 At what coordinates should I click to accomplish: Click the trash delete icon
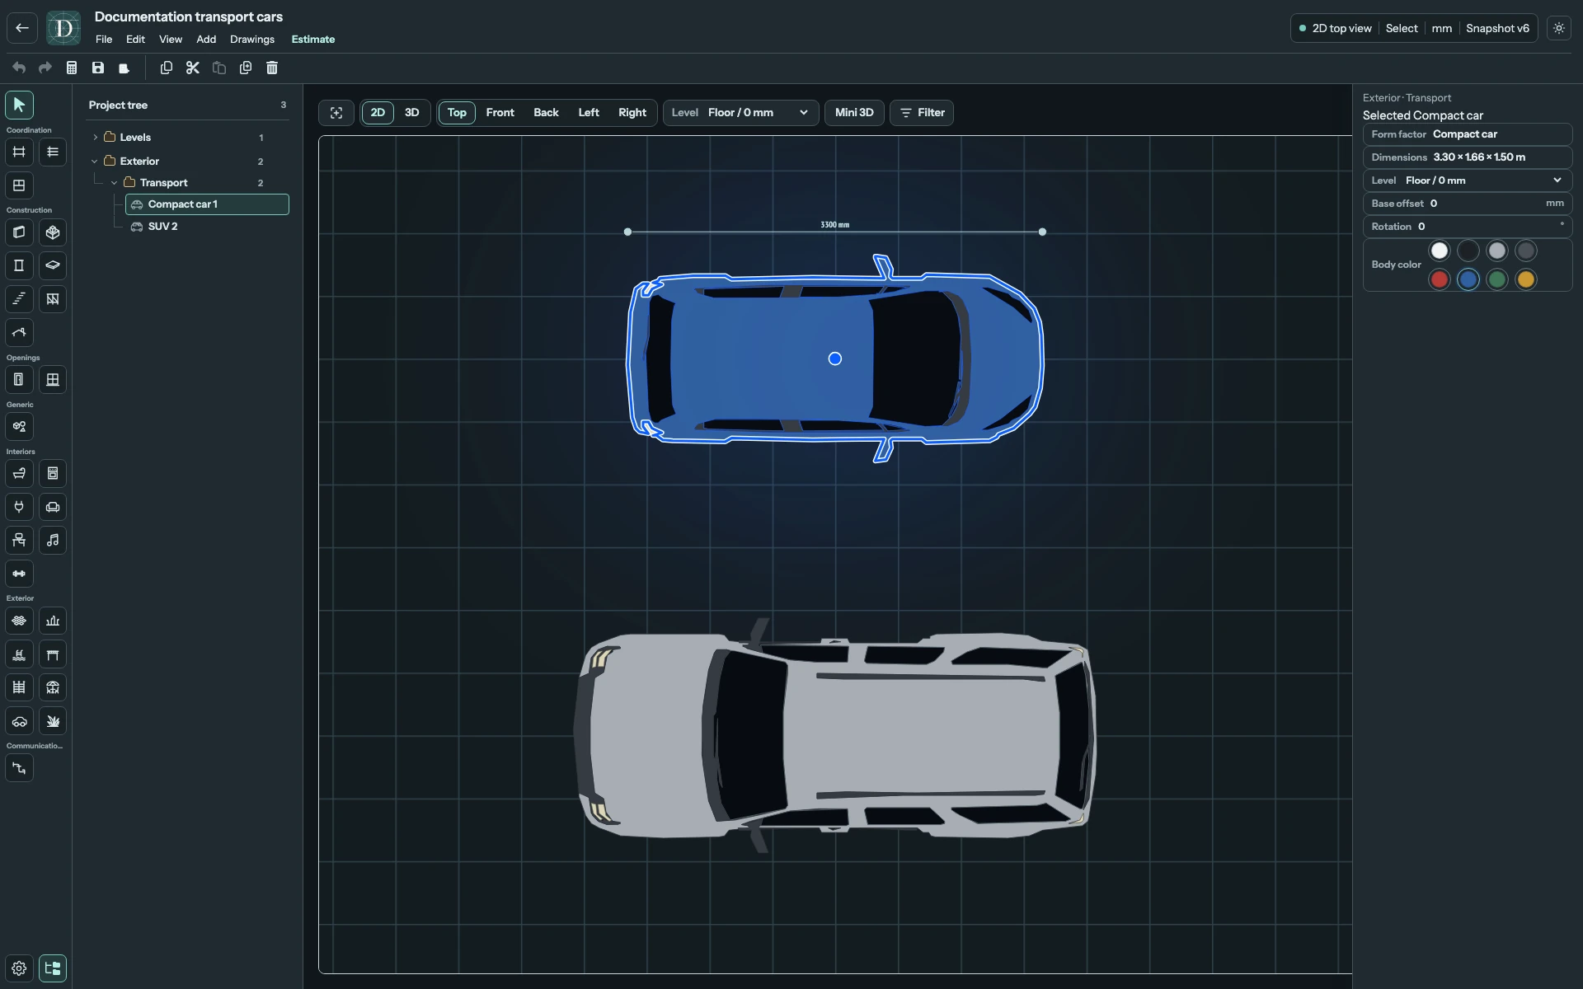point(272,68)
